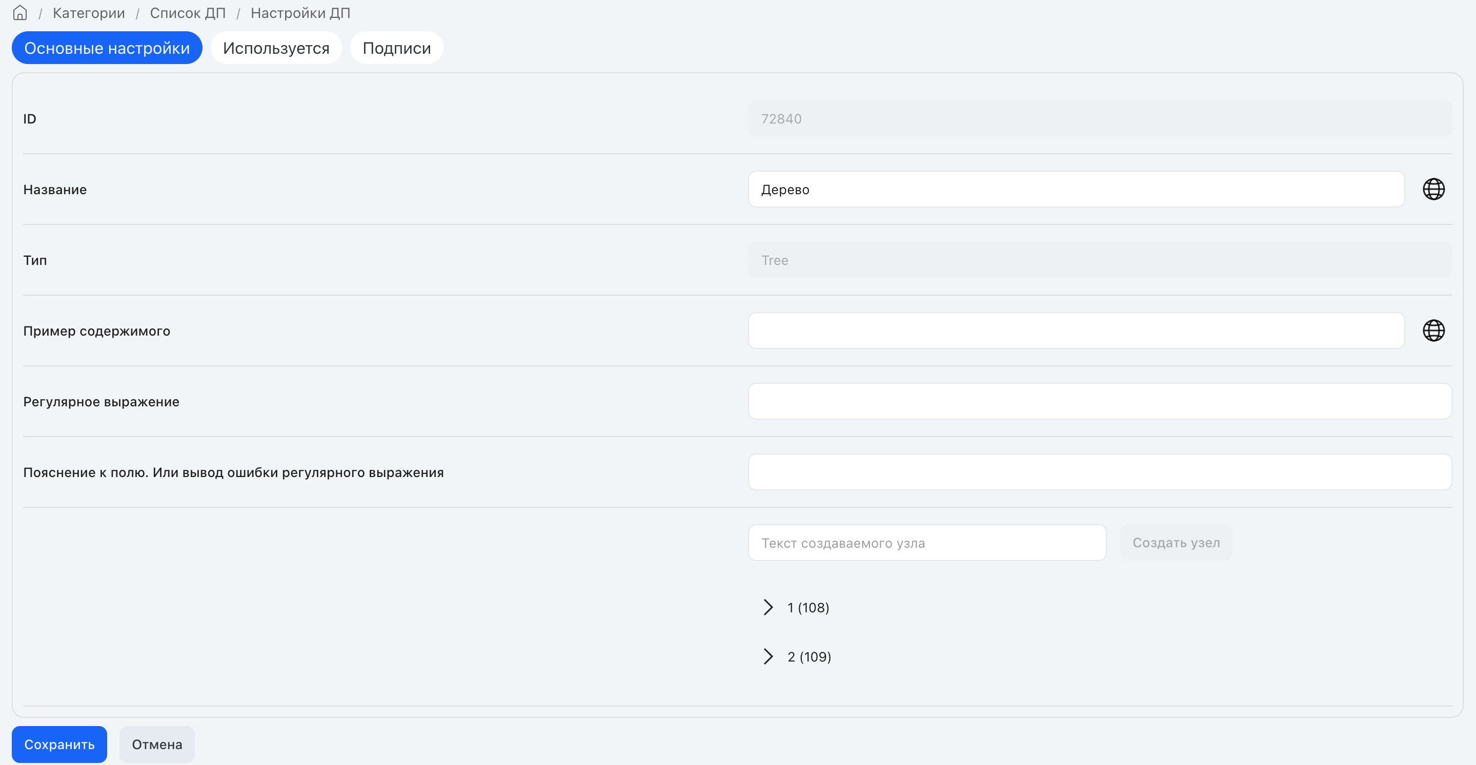The width and height of the screenshot is (1476, 765).
Task: Select tree item label 1 (108)
Action: tap(808, 607)
